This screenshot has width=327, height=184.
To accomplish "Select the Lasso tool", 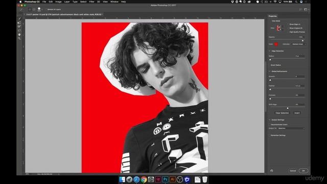I will [19, 31].
